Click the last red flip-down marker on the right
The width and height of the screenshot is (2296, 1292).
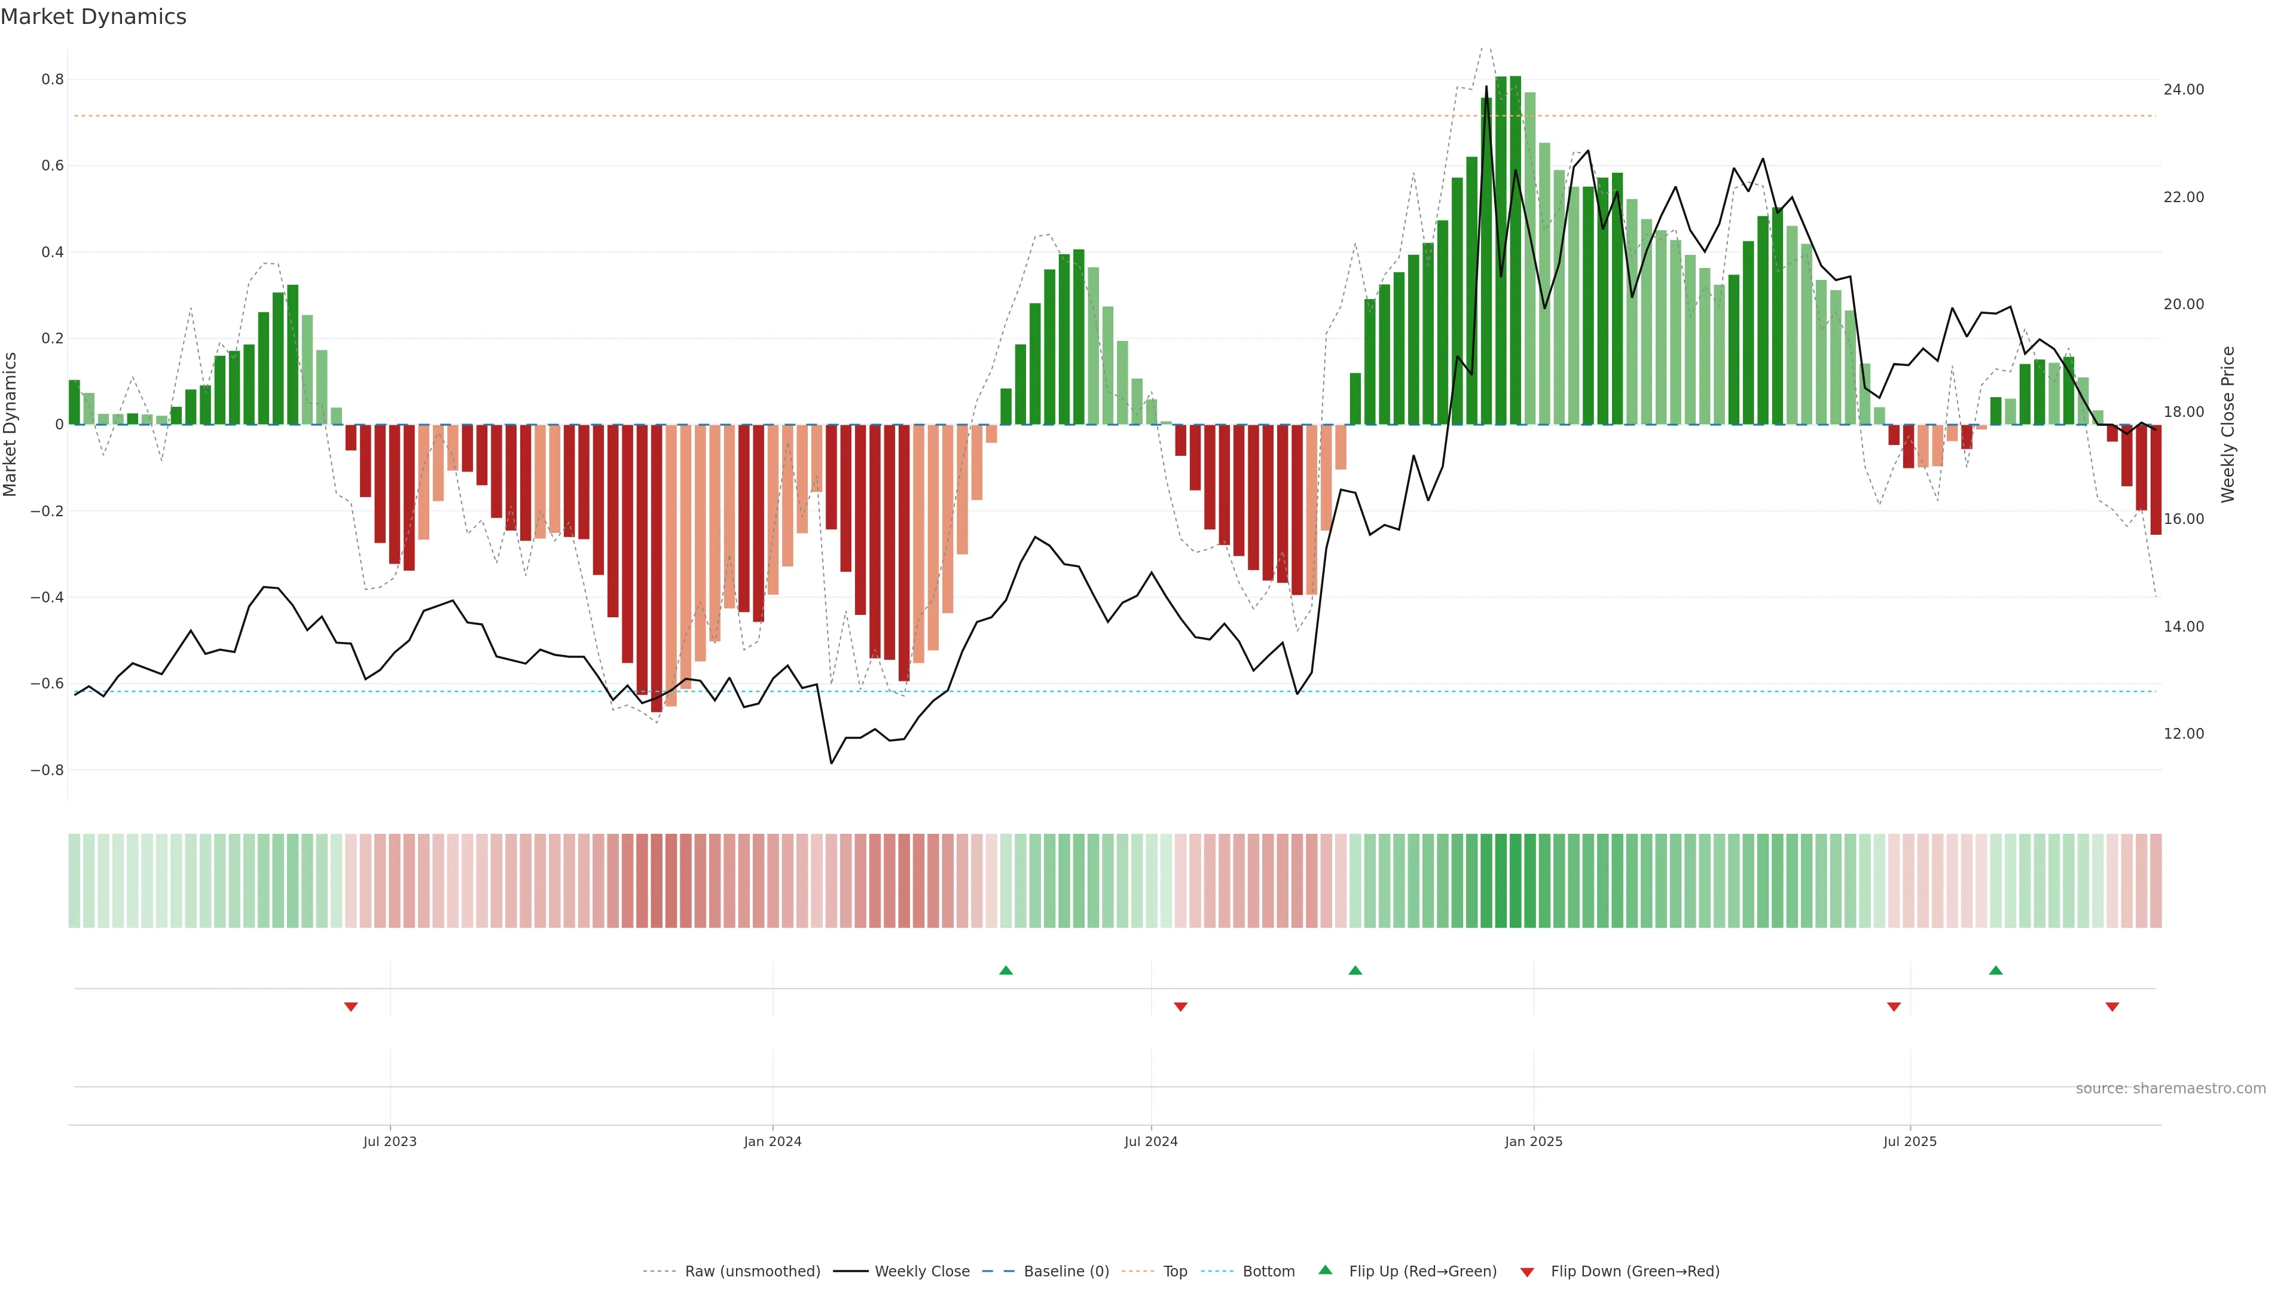pos(2112,1007)
